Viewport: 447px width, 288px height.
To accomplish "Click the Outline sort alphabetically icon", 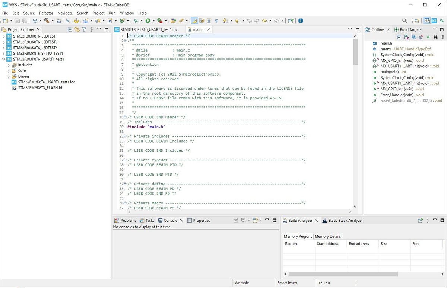I will pos(406,37).
